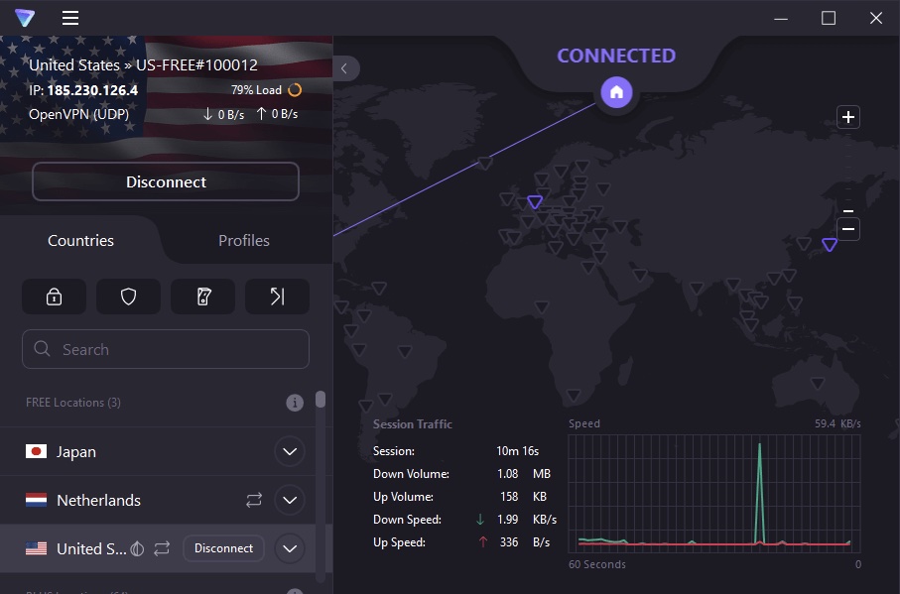Select the Kill Switch filter icon
The width and height of the screenshot is (900, 594).
(202, 296)
